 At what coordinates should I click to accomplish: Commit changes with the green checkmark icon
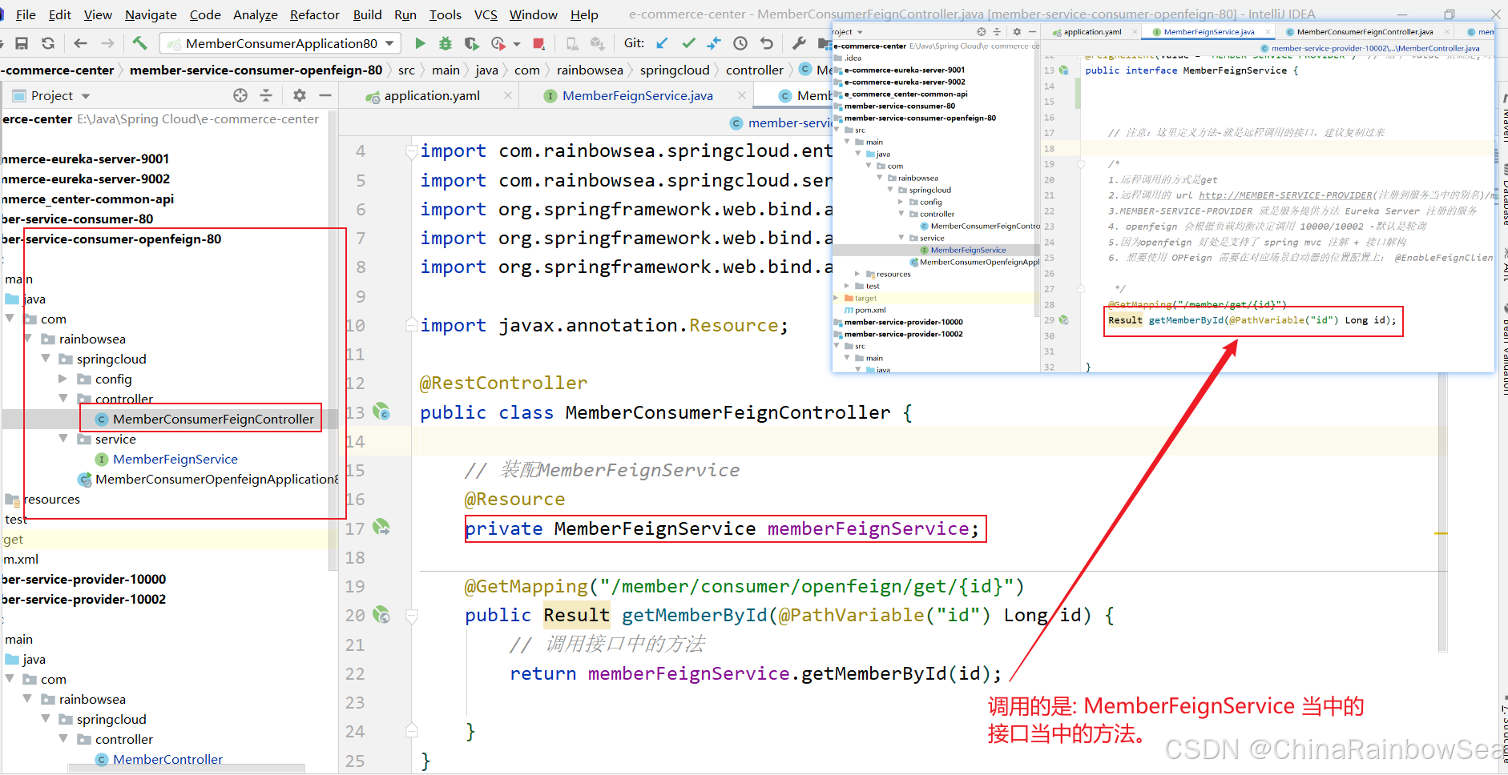[x=688, y=43]
